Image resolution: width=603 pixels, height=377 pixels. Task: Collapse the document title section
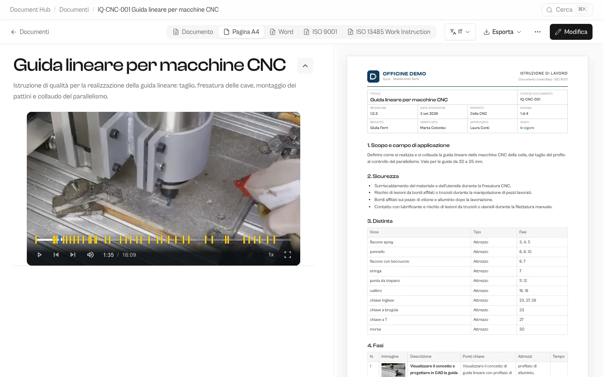tap(305, 66)
